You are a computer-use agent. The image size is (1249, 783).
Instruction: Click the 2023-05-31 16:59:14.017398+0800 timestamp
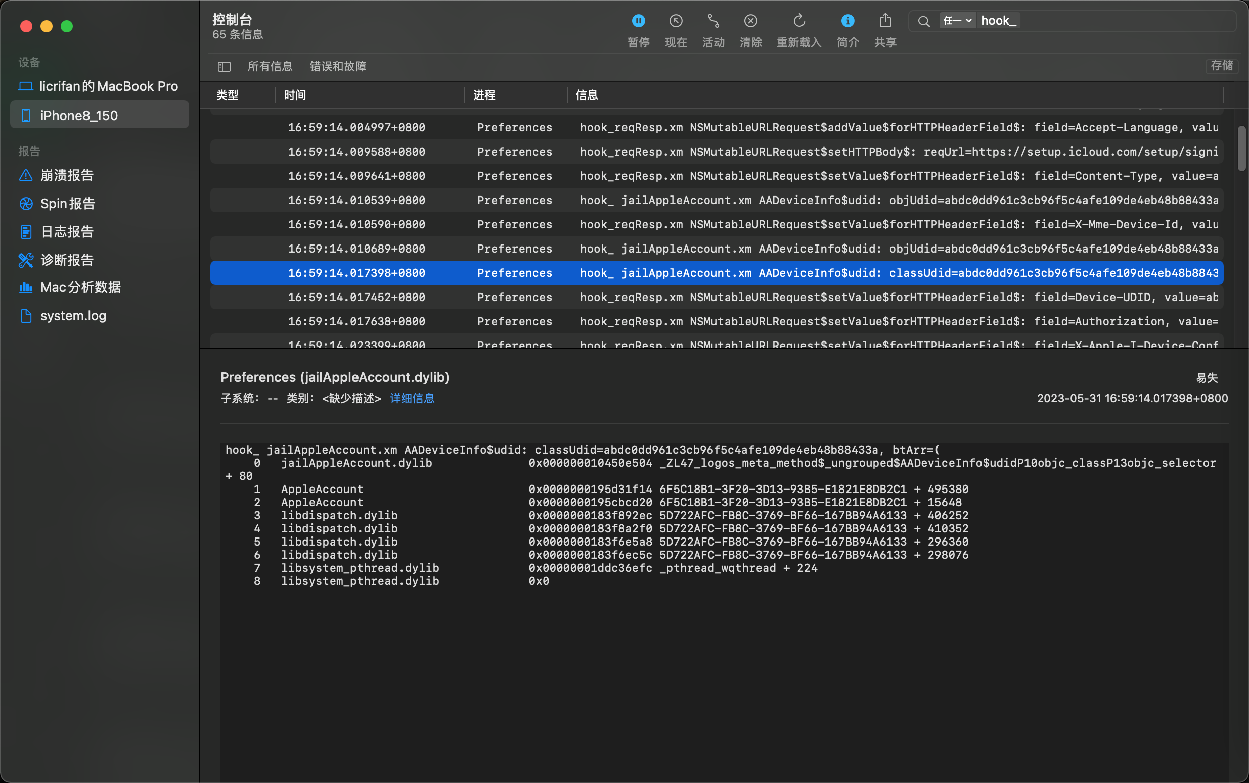[1132, 398]
